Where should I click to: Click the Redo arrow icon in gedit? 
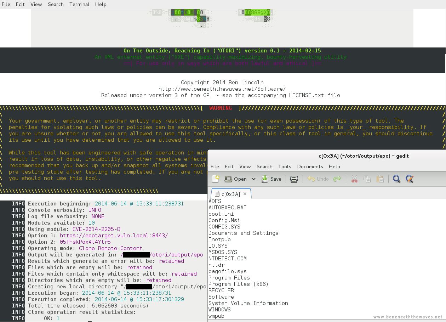(x=337, y=179)
